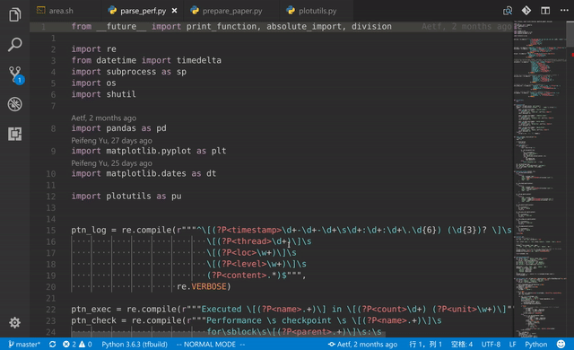Click the text from datetime import timedelta

tap(146, 60)
